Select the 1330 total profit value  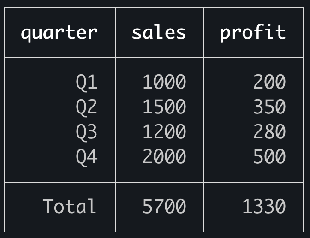point(264,206)
